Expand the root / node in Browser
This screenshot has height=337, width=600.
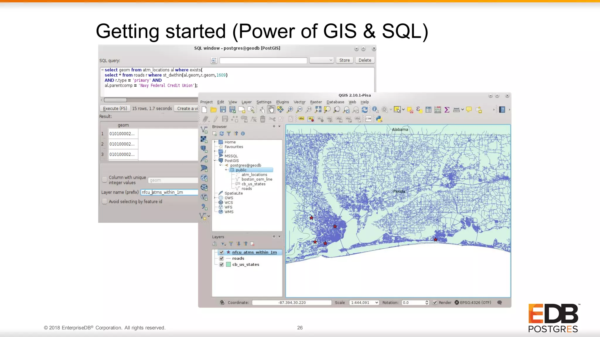point(215,151)
